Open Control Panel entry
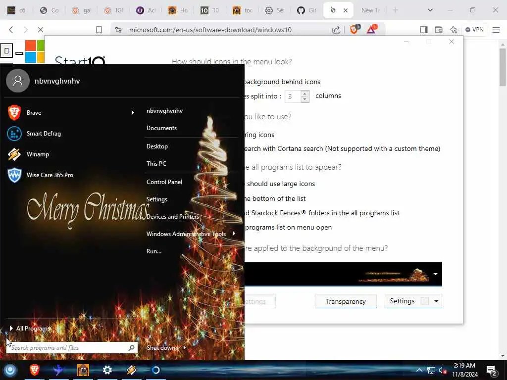Screen dimensions: 507x380 [164, 182]
